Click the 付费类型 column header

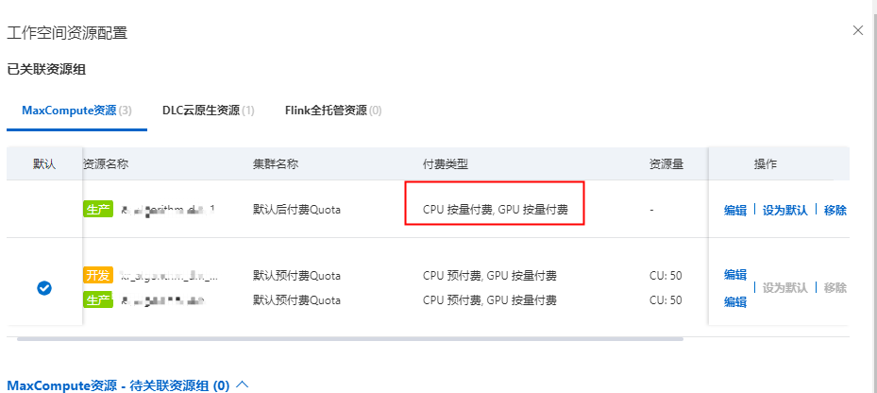point(446,164)
